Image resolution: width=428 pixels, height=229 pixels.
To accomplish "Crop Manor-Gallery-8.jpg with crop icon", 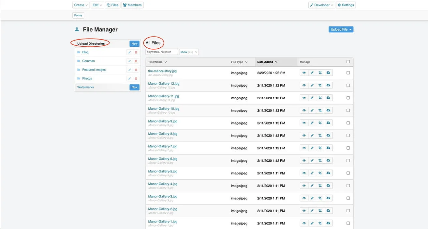I will pyautogui.click(x=320, y=136).
